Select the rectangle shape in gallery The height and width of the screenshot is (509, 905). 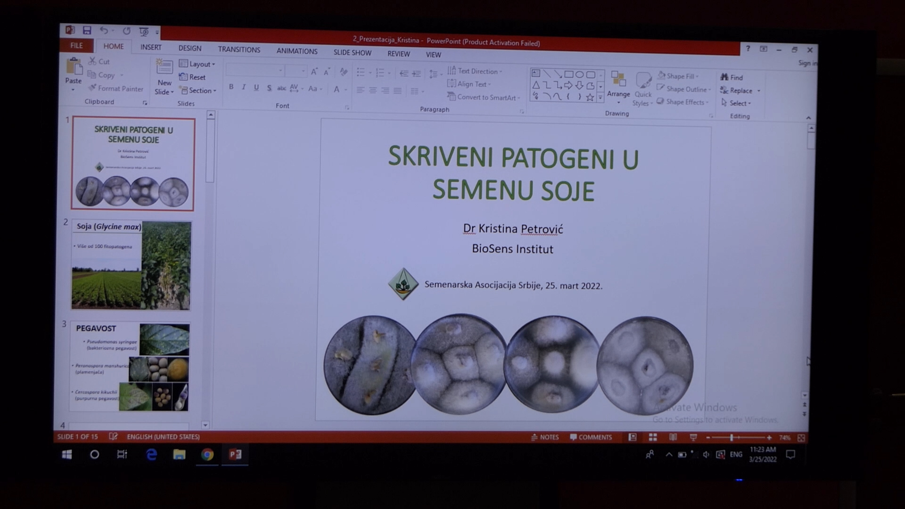(x=569, y=74)
